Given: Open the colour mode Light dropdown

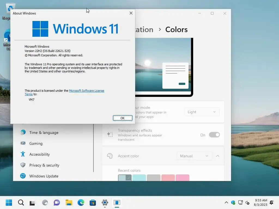Looking at the screenshot, I should (202, 112).
